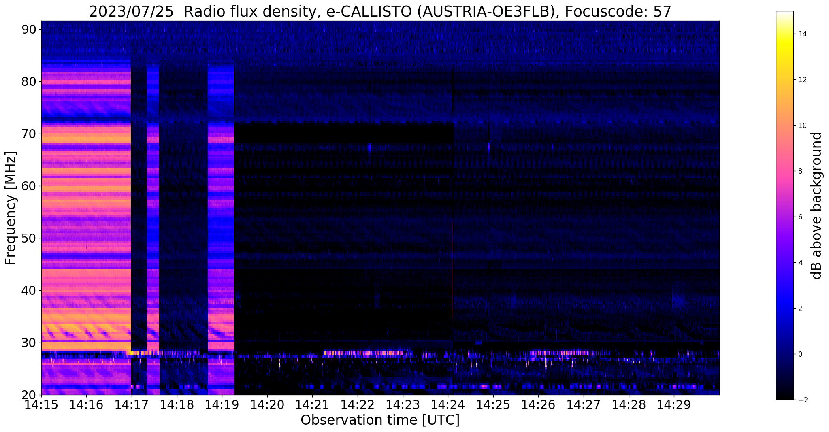Click the colorbar tick value 4
Image resolution: width=829 pixels, height=432 pixels.
[800, 263]
